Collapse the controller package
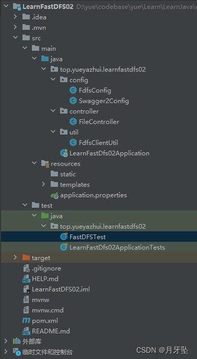The height and width of the screenshot is (359, 197). pyautogui.click(x=53, y=111)
